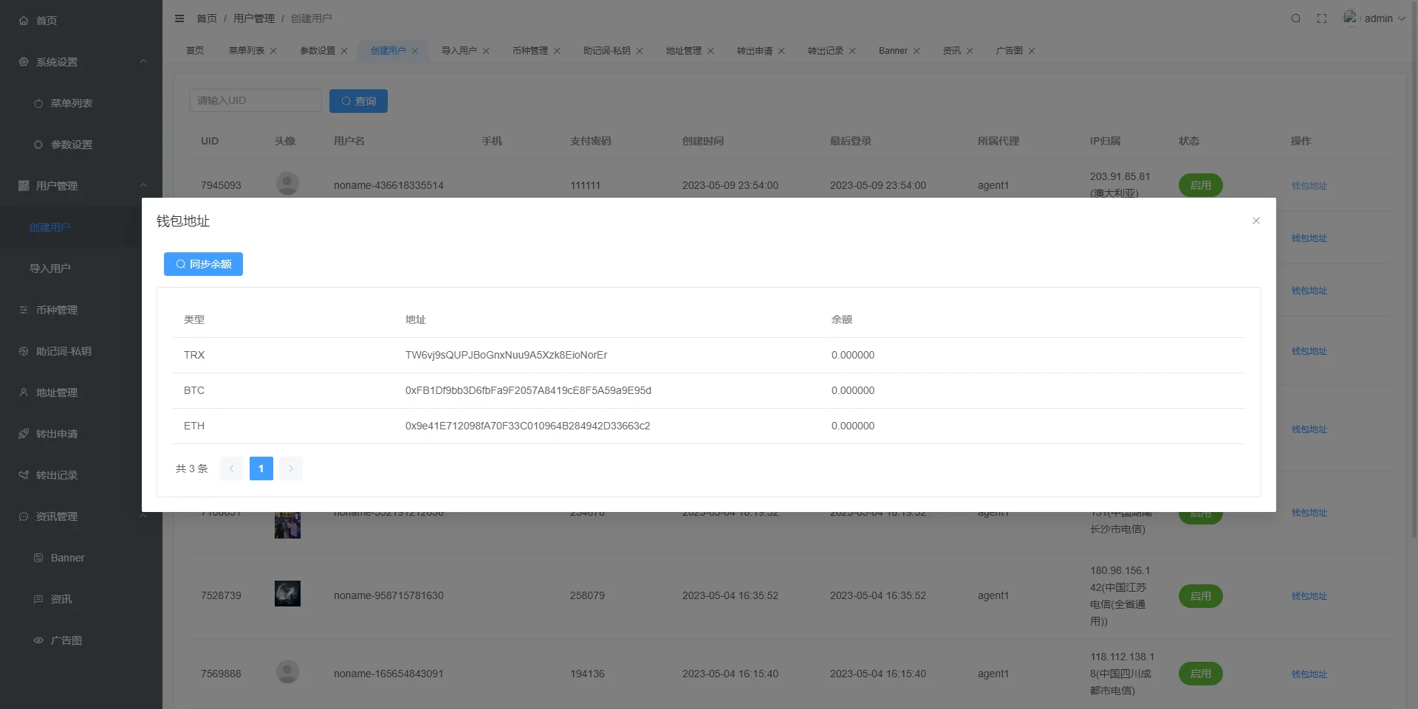The width and height of the screenshot is (1418, 709).
Task: Close the 广告图 tab with its X
Action: [1032, 51]
